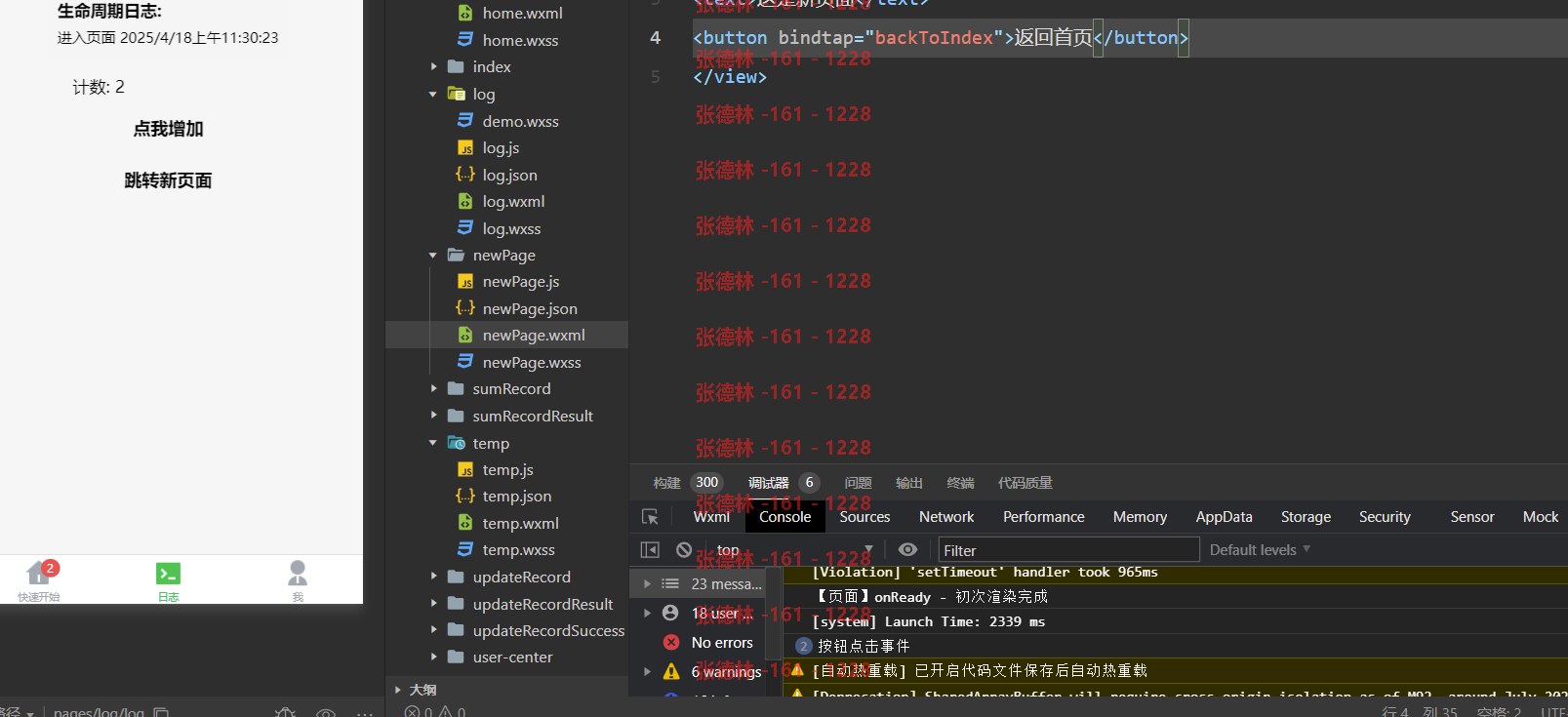This screenshot has height=717, width=1568.
Task: Click the newPage.js JavaScript icon
Action: 465,281
